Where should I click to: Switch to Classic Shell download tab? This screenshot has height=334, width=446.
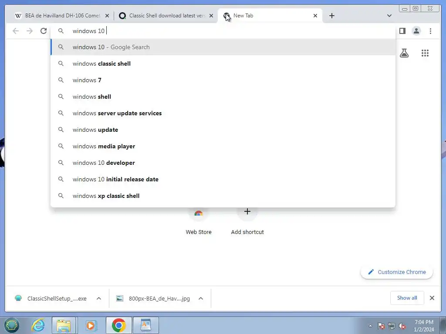click(x=166, y=16)
